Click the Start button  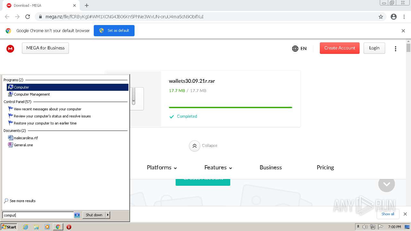pyautogui.click(x=9, y=227)
